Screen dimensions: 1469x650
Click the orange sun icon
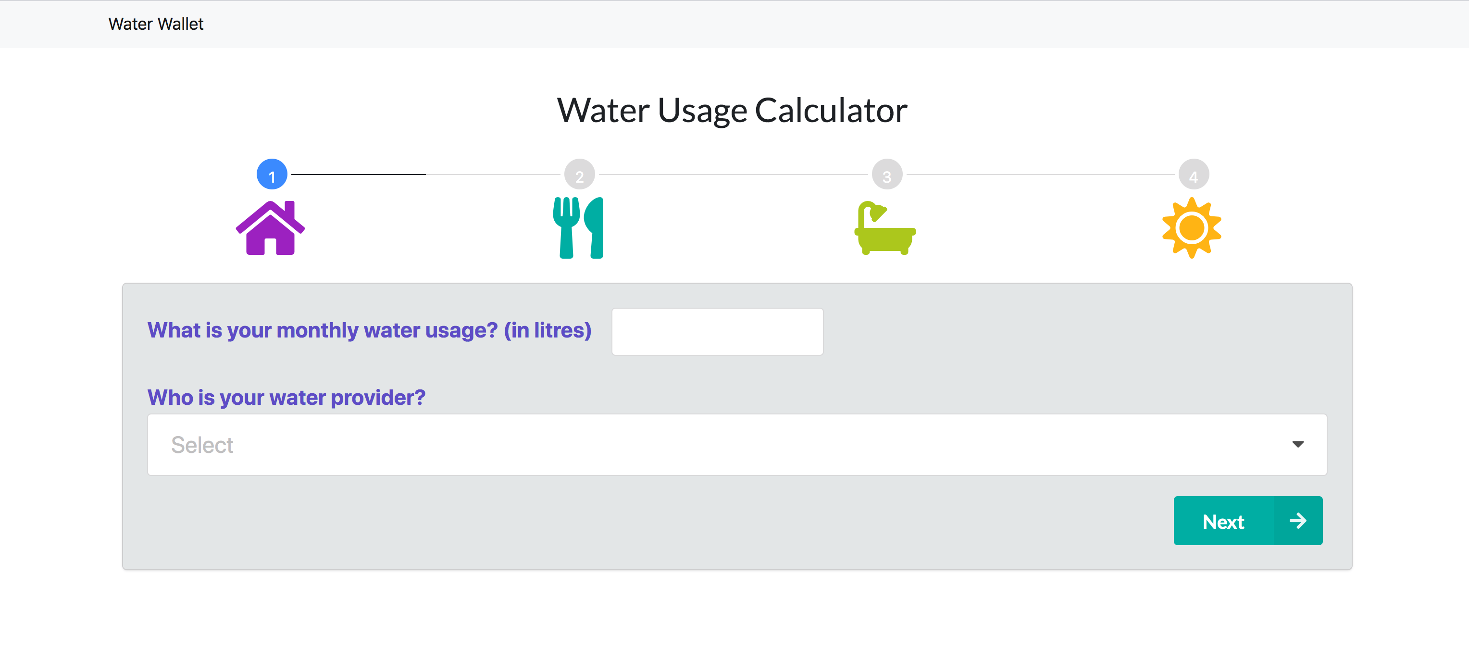coord(1192,228)
